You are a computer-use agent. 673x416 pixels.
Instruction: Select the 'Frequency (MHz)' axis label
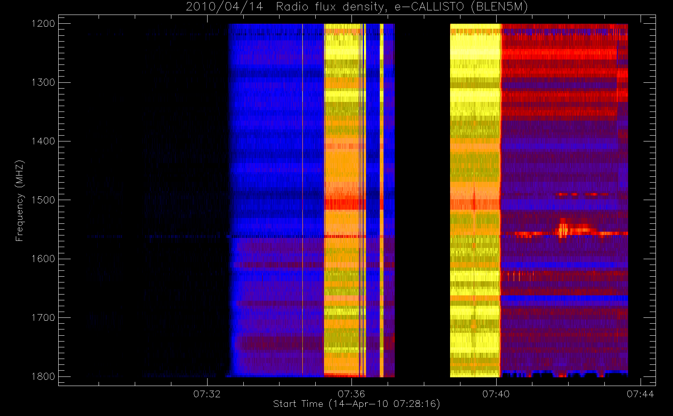19,201
